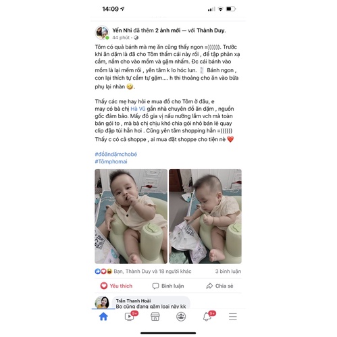
Task: Tap the Bình luận comment button
Action: tap(168, 286)
